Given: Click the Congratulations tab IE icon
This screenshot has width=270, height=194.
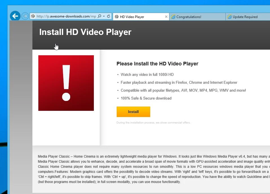Looking at the screenshot, I should [x=173, y=17].
